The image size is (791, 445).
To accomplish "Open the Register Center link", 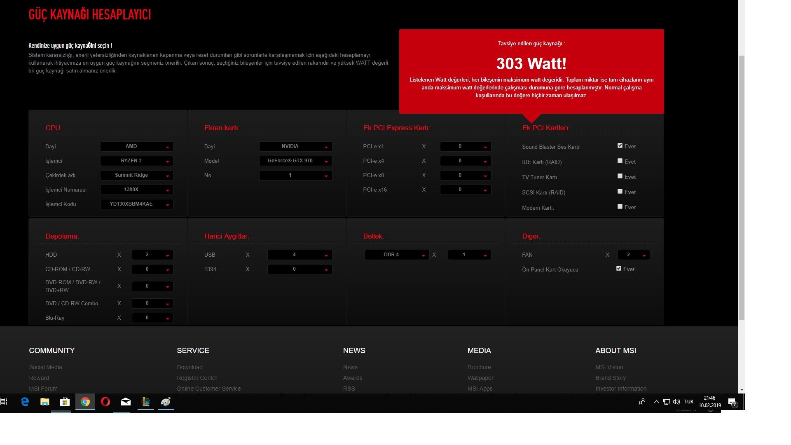I will (x=197, y=378).
